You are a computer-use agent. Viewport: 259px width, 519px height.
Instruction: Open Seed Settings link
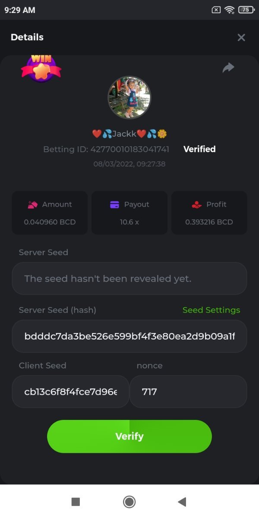[211, 310]
